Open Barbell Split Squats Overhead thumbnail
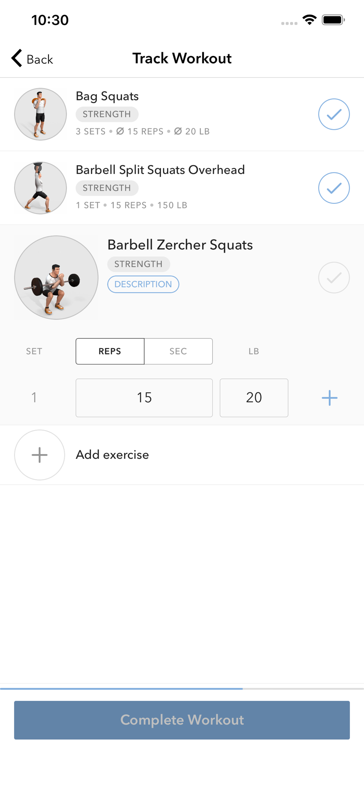The width and height of the screenshot is (364, 787). pyautogui.click(x=40, y=188)
